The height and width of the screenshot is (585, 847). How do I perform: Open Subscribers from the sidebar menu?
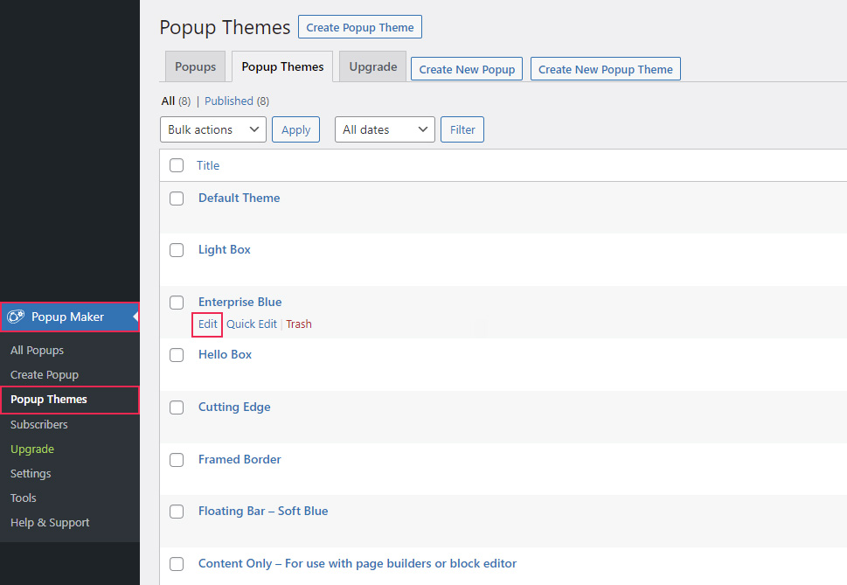[38, 424]
